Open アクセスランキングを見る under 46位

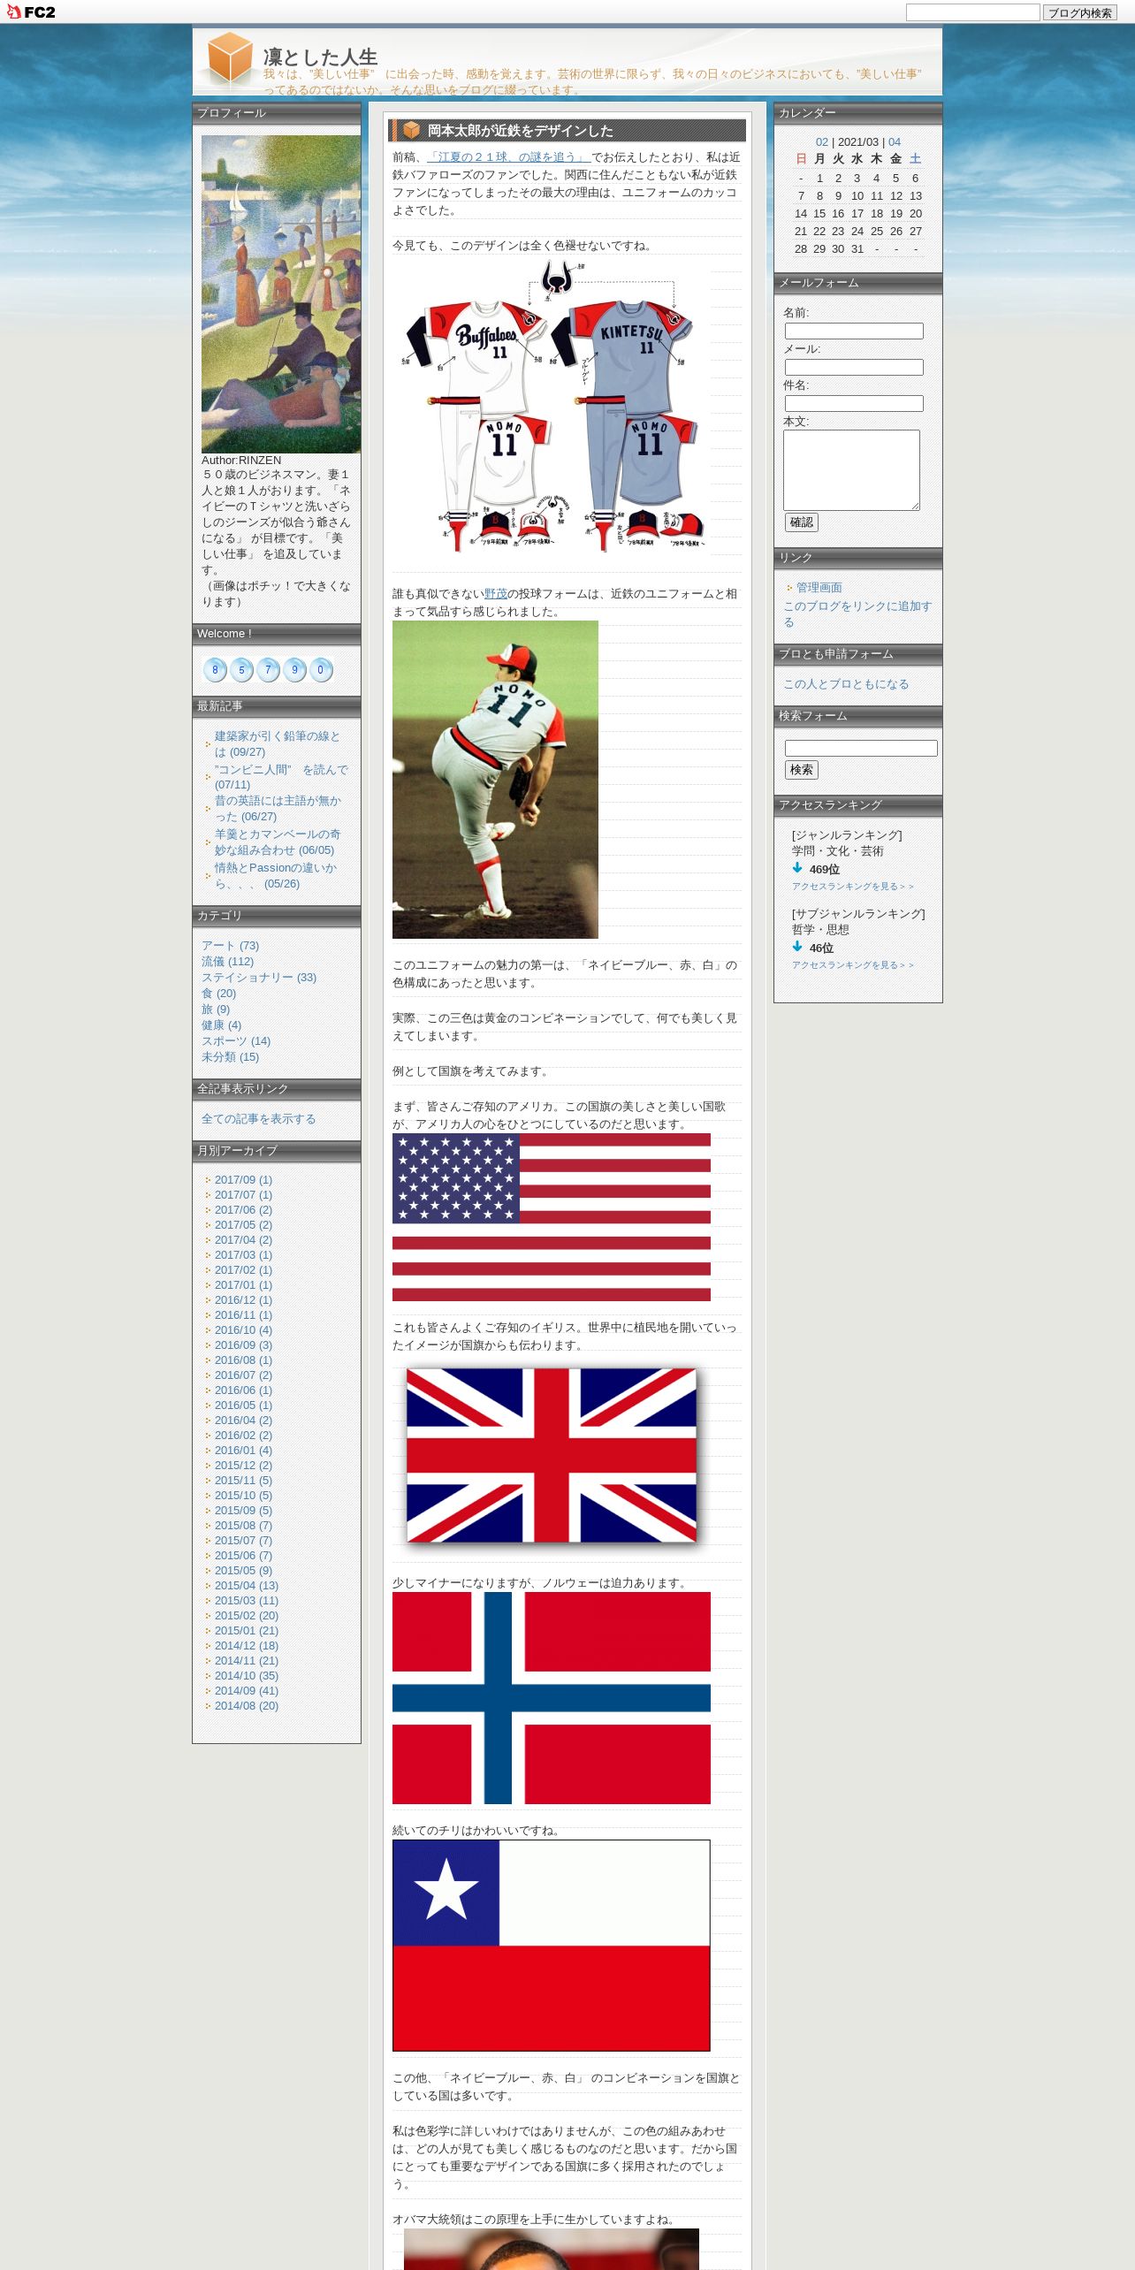[853, 965]
